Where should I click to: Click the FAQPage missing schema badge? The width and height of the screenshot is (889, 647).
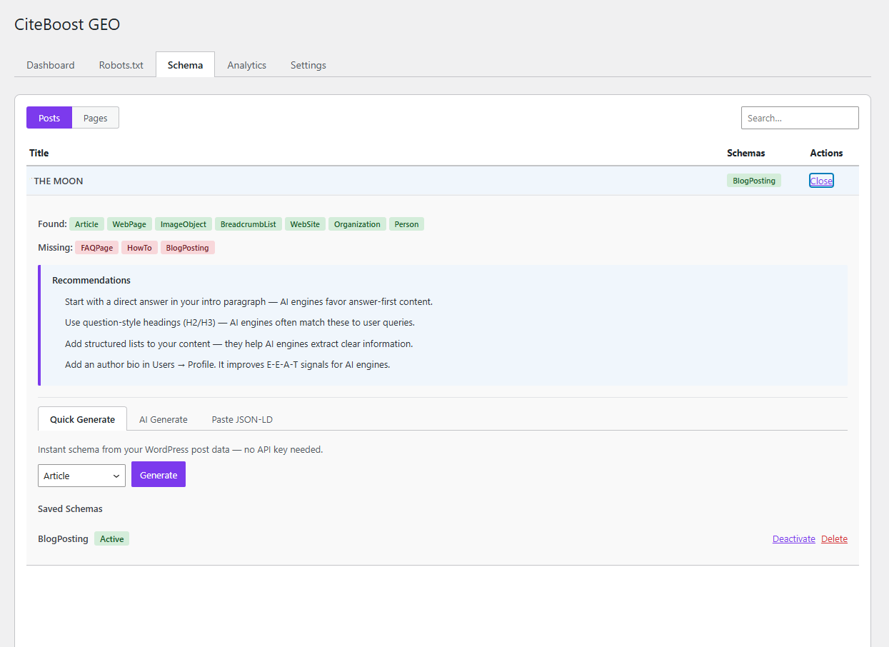pos(96,247)
